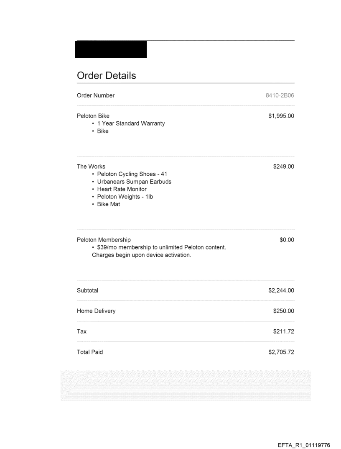Click the Total Paid amount $2,705.72
The height and width of the screenshot is (449, 341).
(x=281, y=352)
